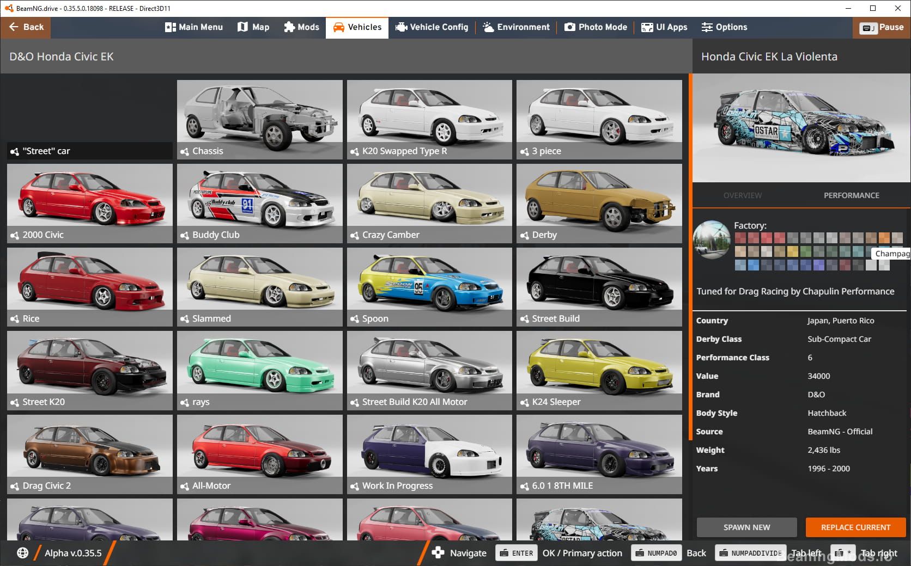Image resolution: width=911 pixels, height=566 pixels.
Task: Pick the orange factory color swatch
Action: [884, 238]
